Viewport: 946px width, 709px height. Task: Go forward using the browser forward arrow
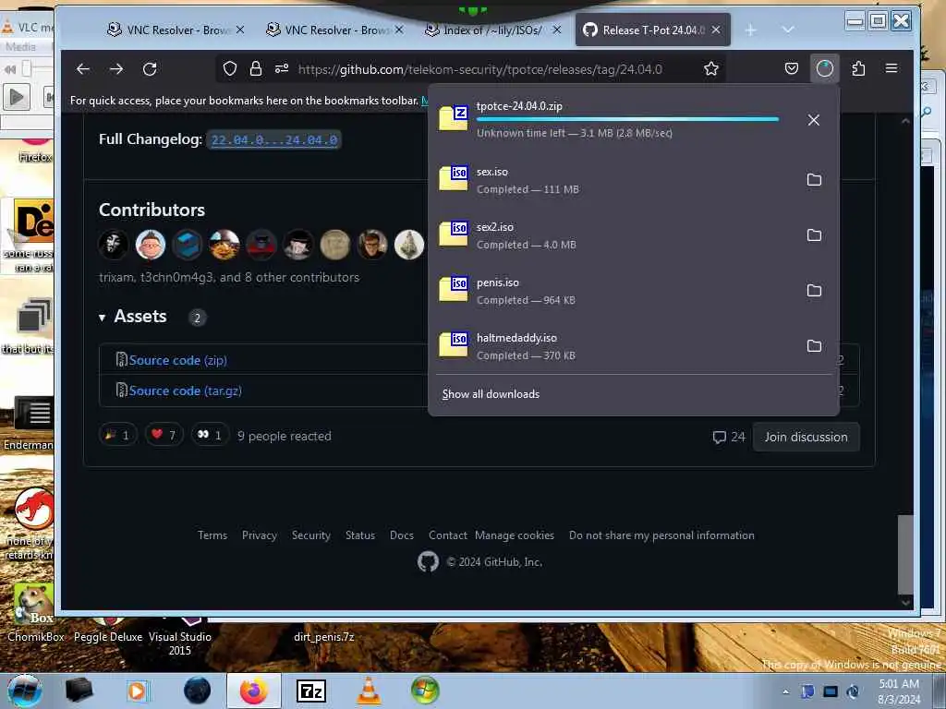116,69
